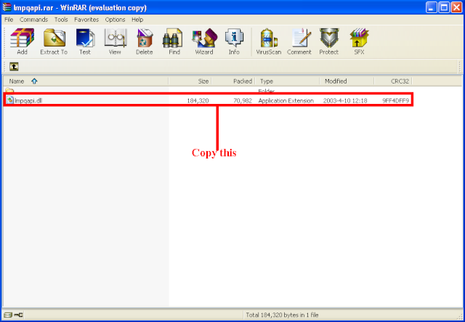Go up one folder level
This screenshot has height=322, width=465.
click(x=14, y=66)
